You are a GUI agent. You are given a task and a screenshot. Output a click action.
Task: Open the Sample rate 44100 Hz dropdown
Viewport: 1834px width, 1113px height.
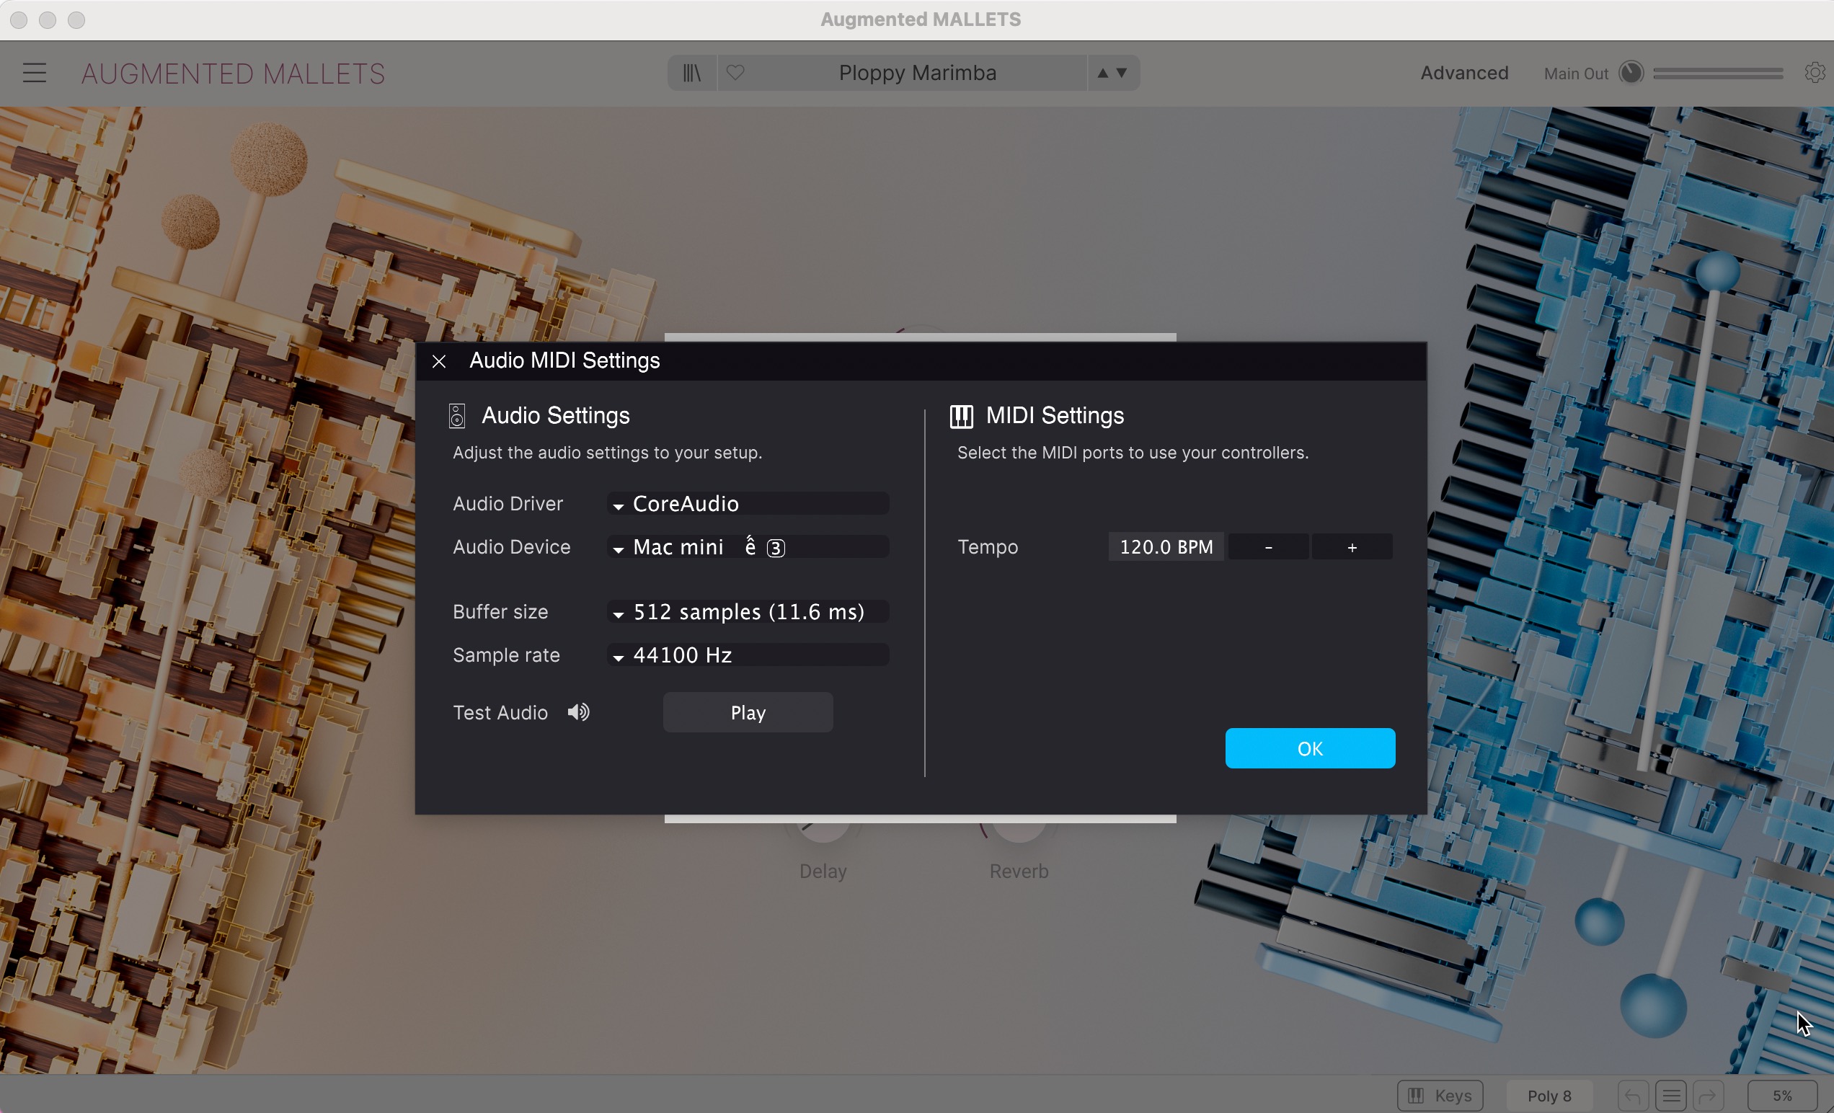click(x=748, y=655)
